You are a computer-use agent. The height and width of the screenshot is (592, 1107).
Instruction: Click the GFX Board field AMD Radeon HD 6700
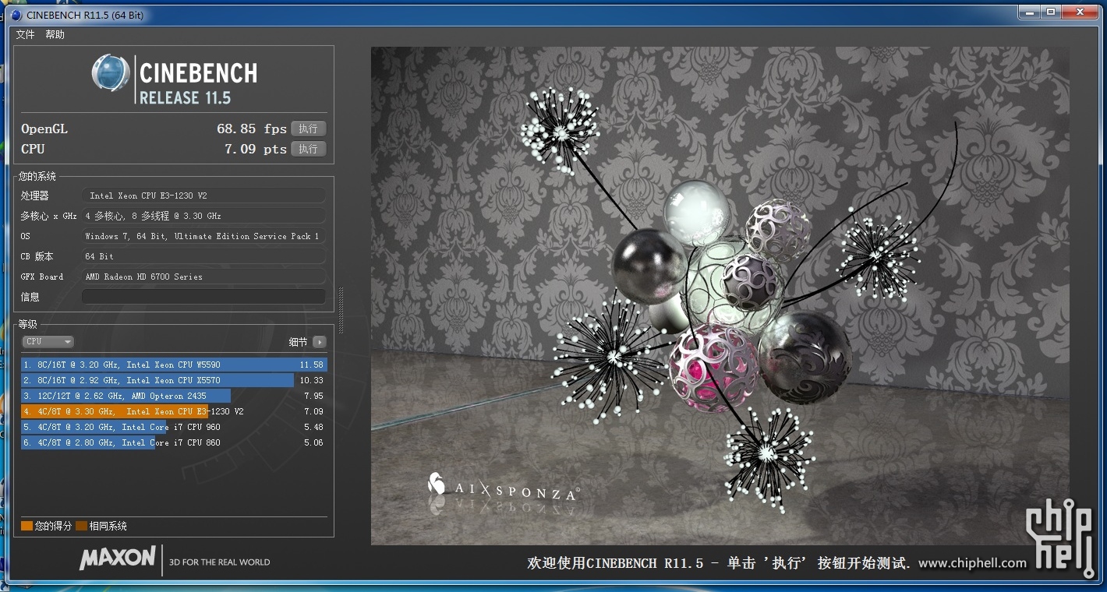click(x=203, y=277)
